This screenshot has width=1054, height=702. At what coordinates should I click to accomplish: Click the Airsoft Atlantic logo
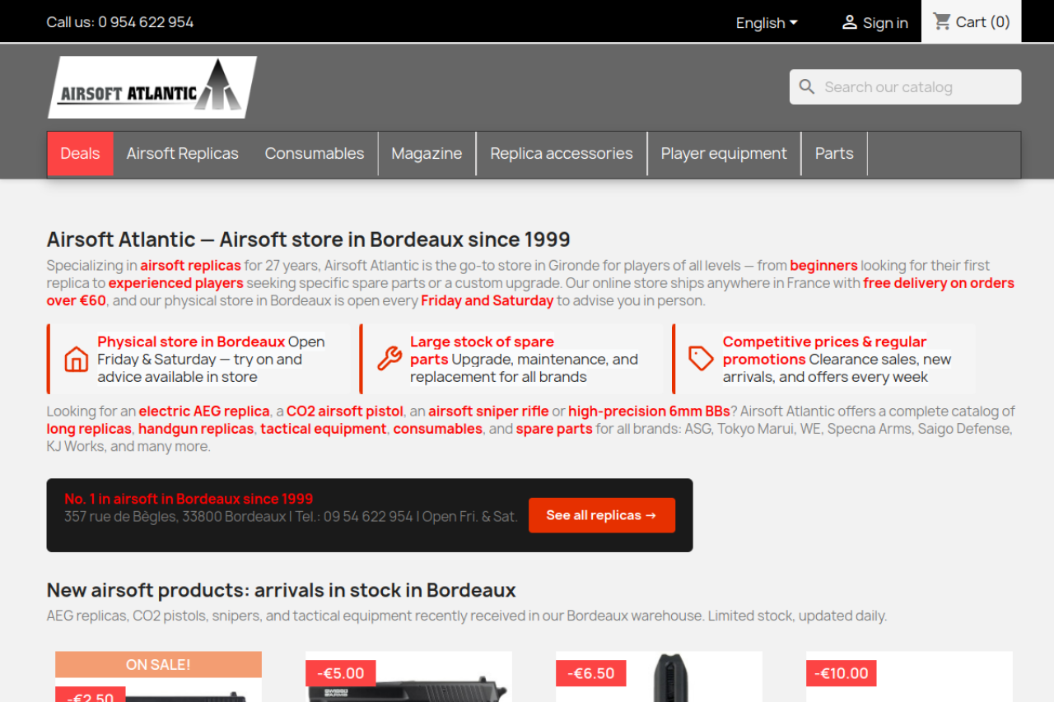point(152,87)
